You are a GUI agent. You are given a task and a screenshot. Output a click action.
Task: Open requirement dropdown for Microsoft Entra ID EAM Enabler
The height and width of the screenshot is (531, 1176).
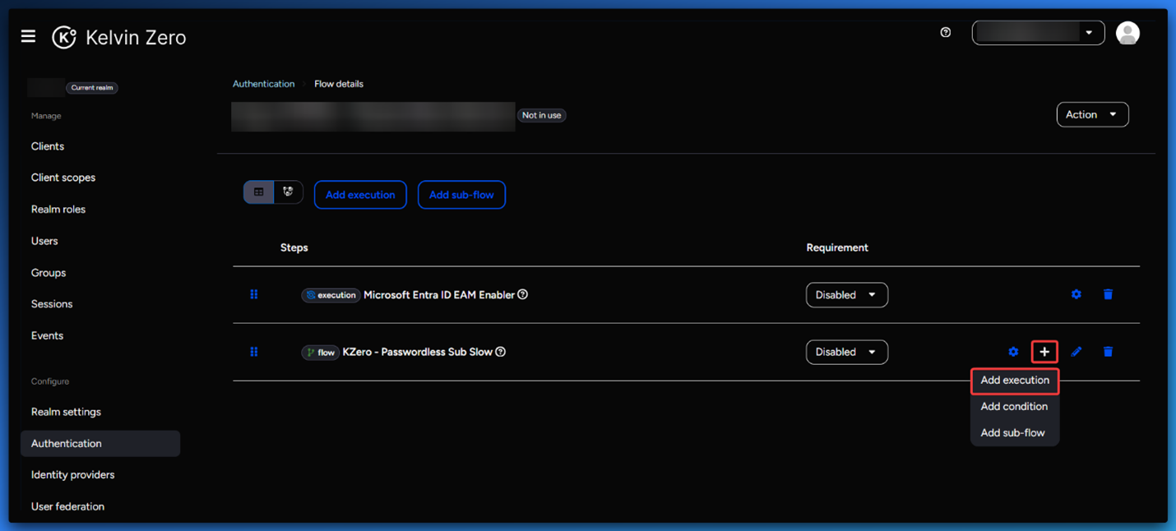[846, 295]
